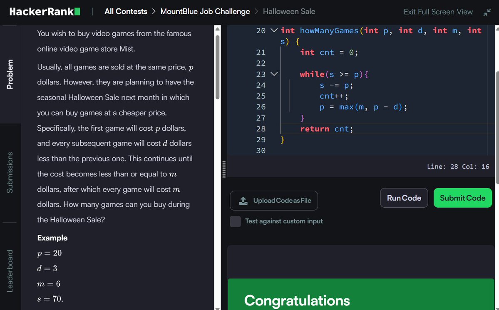Open the Submissions sidebar tab
Viewport: 499px width, 310px height.
[10, 173]
